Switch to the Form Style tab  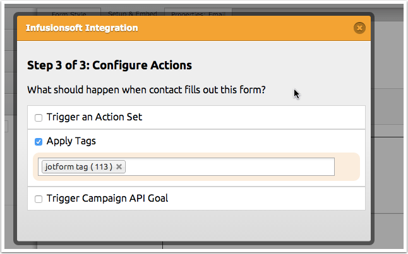coord(69,14)
